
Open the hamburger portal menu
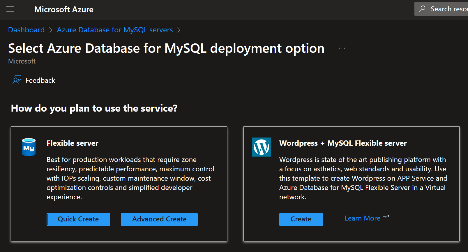10,9
